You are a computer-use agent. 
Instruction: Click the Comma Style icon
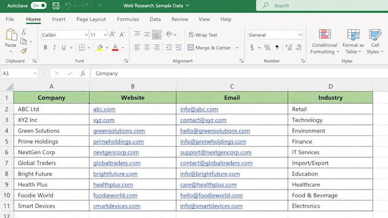(277, 47)
